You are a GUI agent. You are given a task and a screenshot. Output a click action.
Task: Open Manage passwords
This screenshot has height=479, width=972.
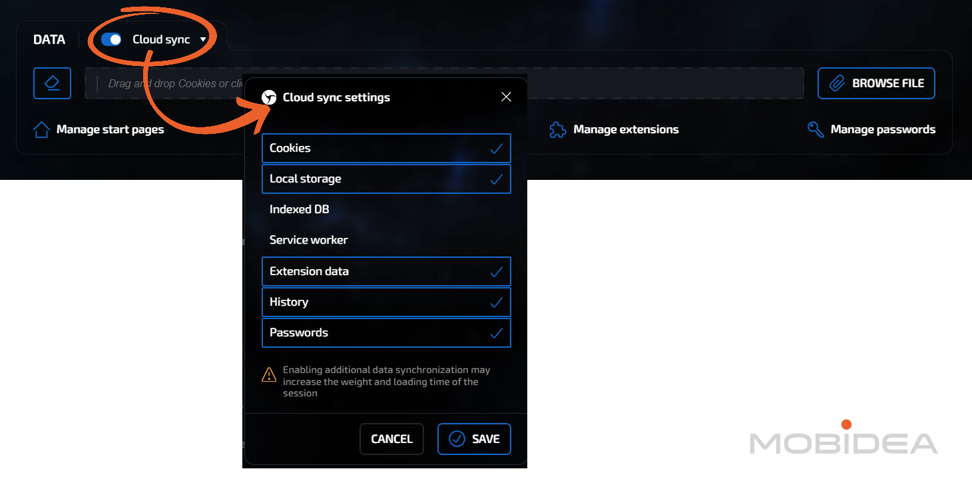point(882,130)
